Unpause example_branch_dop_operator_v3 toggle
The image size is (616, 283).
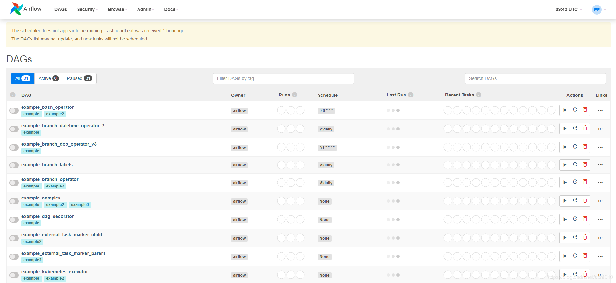[x=14, y=147]
